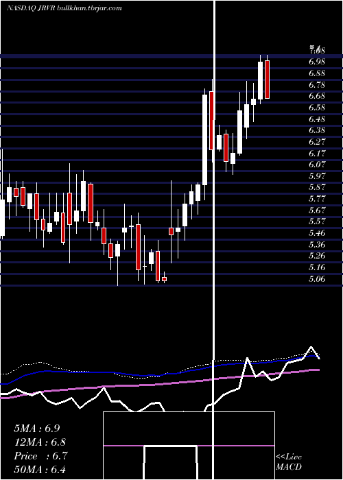Click the 6.17 price axis label
The height and width of the screenshot is (480, 343).
[317, 154]
